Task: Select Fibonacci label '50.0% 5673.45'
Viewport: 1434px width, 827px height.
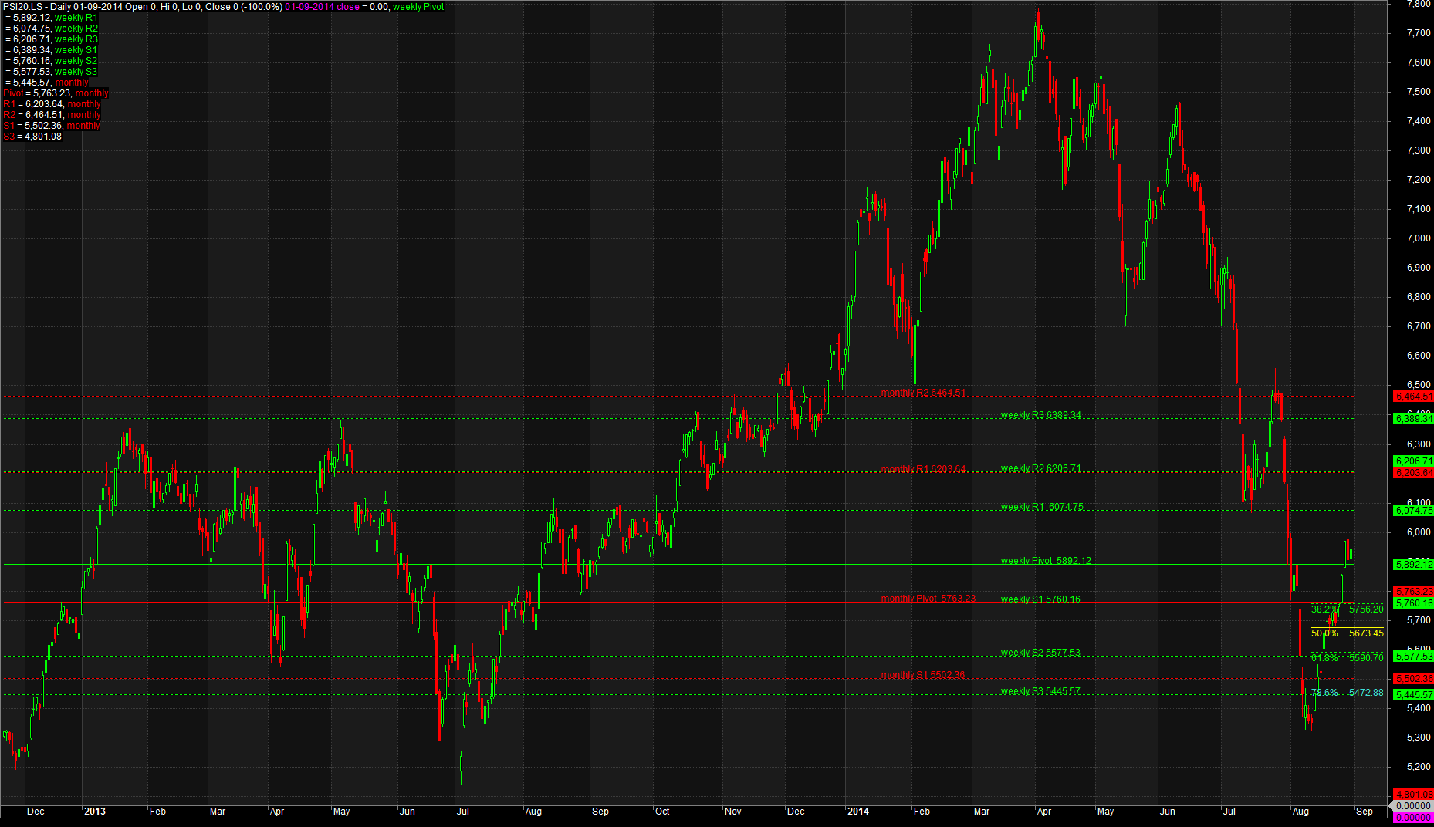Action: pyautogui.click(x=1347, y=633)
